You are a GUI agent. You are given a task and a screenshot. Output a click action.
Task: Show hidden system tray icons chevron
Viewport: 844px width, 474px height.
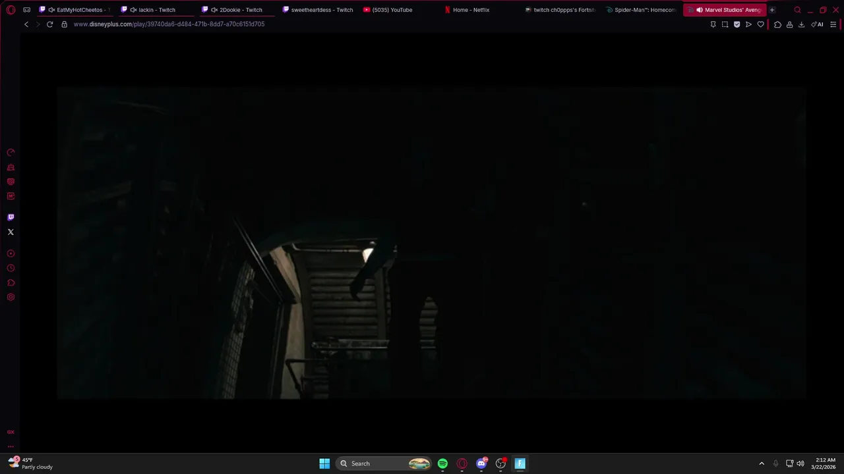pos(762,463)
